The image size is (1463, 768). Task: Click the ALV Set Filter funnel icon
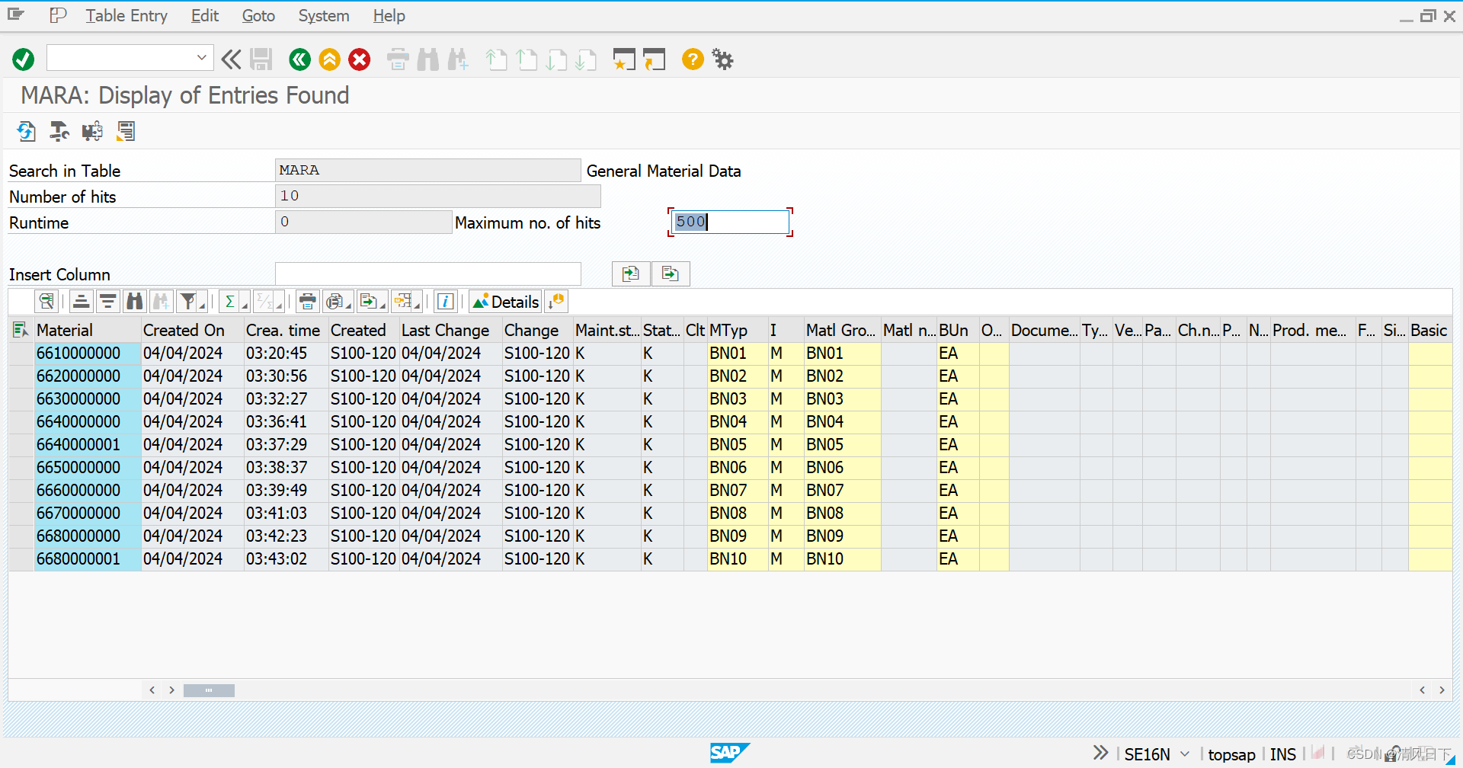[187, 302]
